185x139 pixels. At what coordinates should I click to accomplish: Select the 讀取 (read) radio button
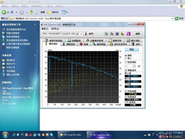coord(126,55)
